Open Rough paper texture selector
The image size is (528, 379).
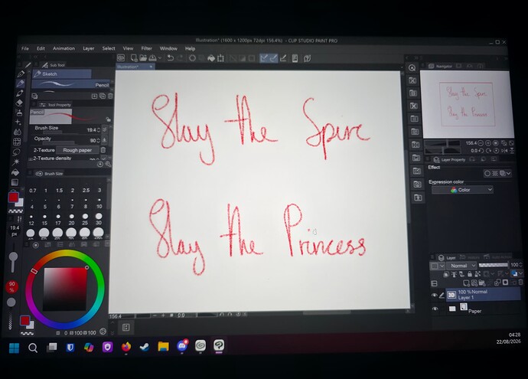(x=77, y=150)
